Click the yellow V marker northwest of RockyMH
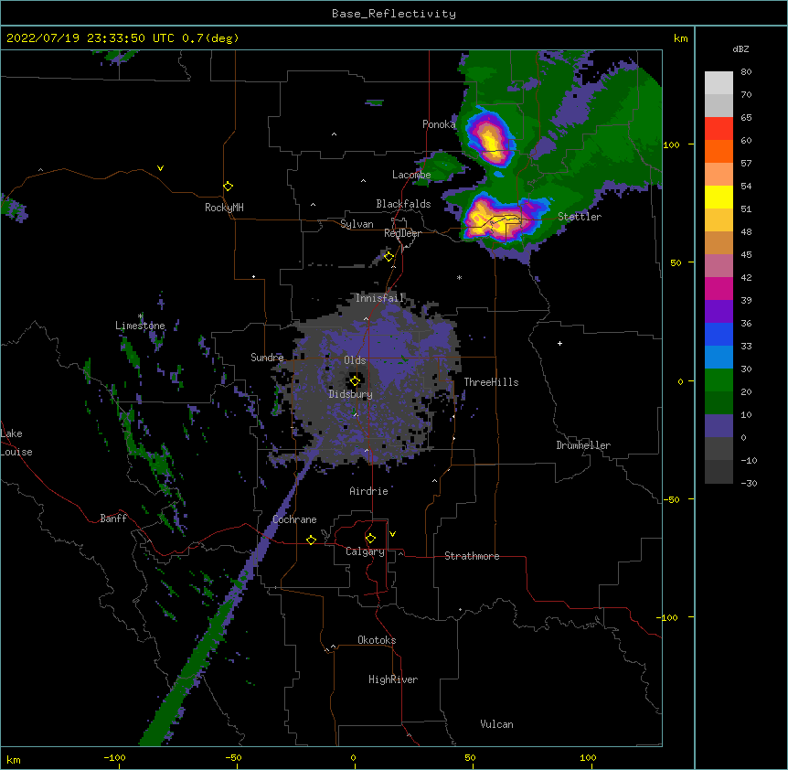This screenshot has height=770, width=788. tap(160, 168)
